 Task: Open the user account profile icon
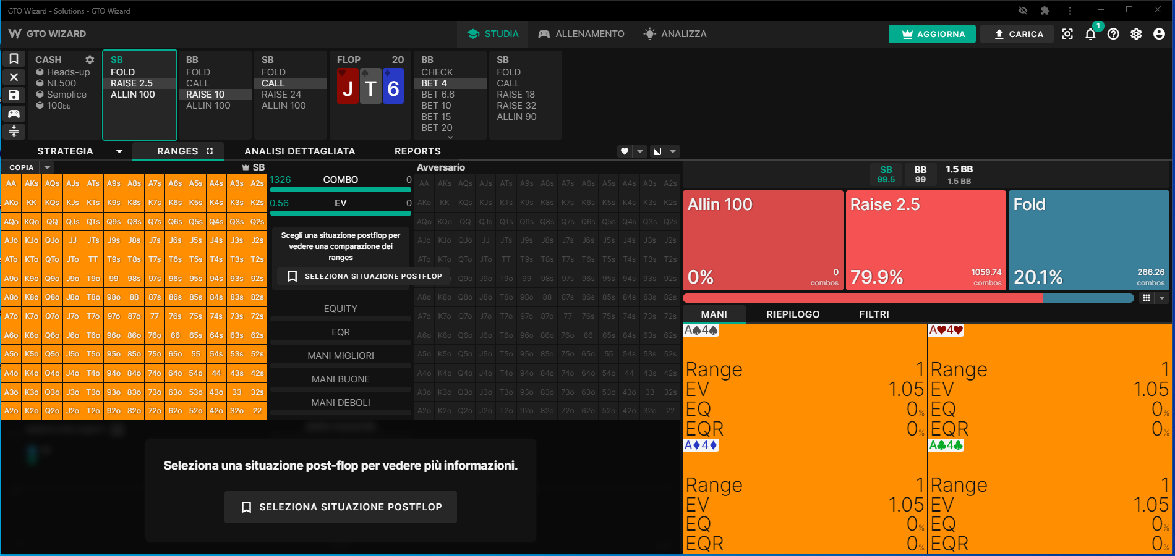click(x=1159, y=34)
